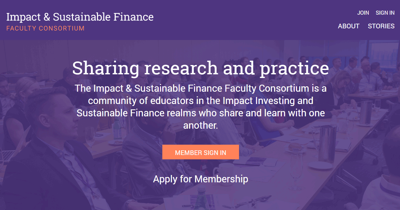Open the Apply for Membership page
The image size is (400, 210).
[x=200, y=179]
